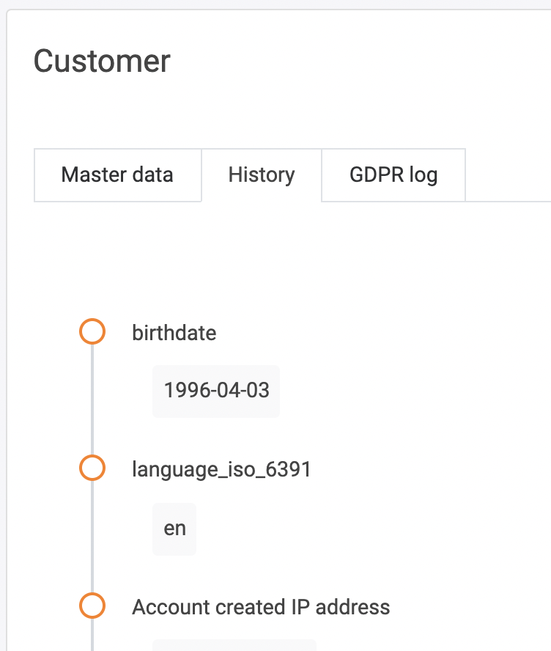Select the language_iso_6391 entry label
Image resolution: width=551 pixels, height=651 pixels.
pos(221,469)
